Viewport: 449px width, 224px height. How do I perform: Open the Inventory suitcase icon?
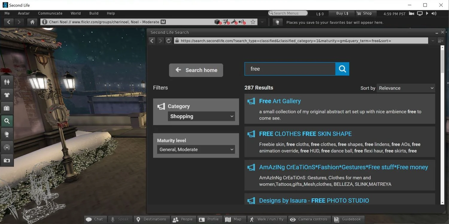click(x=7, y=108)
